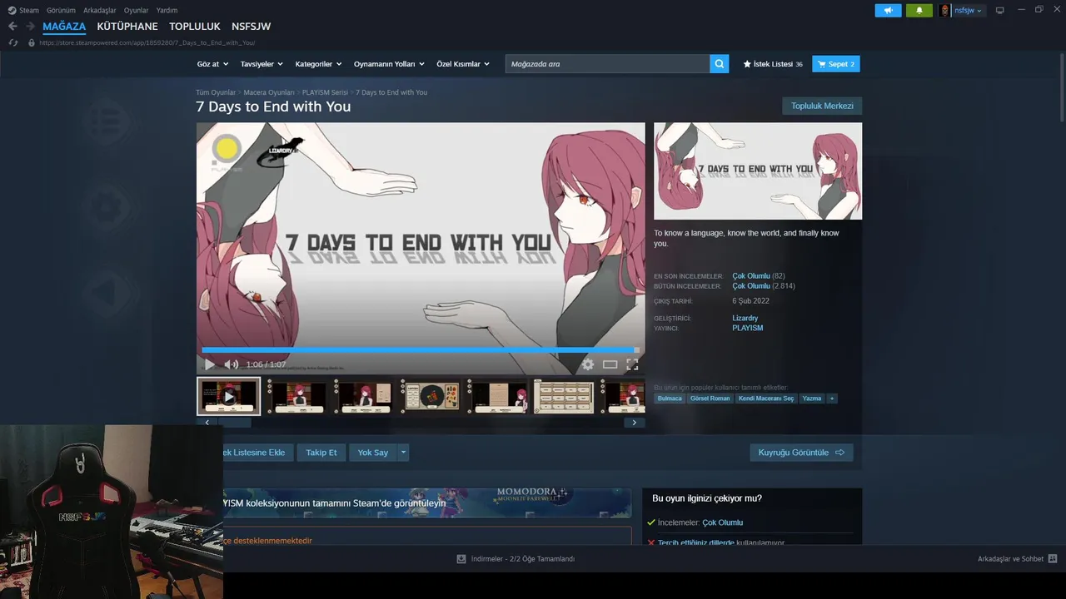Select the Yazma tag
1066x599 pixels.
point(812,399)
